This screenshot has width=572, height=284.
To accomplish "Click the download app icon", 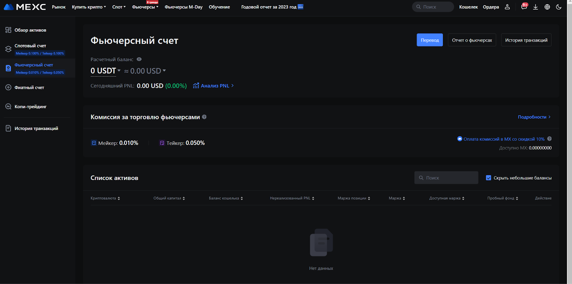I will coord(535,7).
